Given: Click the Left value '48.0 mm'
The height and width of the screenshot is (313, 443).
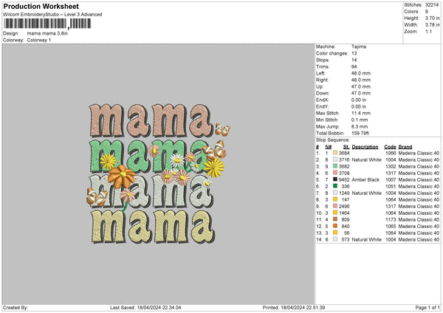Looking at the screenshot, I should coord(361,73).
